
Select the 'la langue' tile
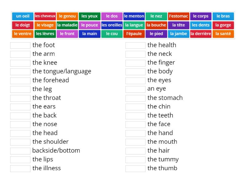pos(134,25)
